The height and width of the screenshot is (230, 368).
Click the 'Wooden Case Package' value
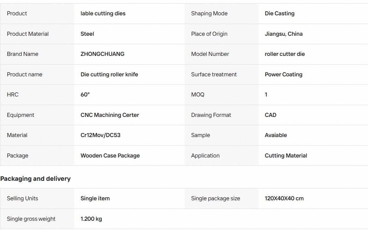[110, 156]
